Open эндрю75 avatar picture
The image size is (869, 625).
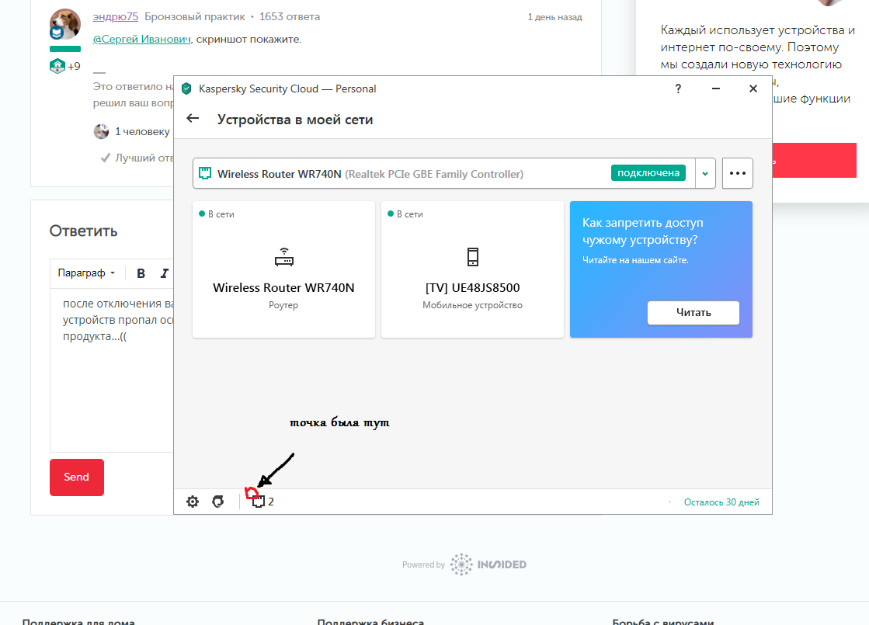click(x=64, y=24)
